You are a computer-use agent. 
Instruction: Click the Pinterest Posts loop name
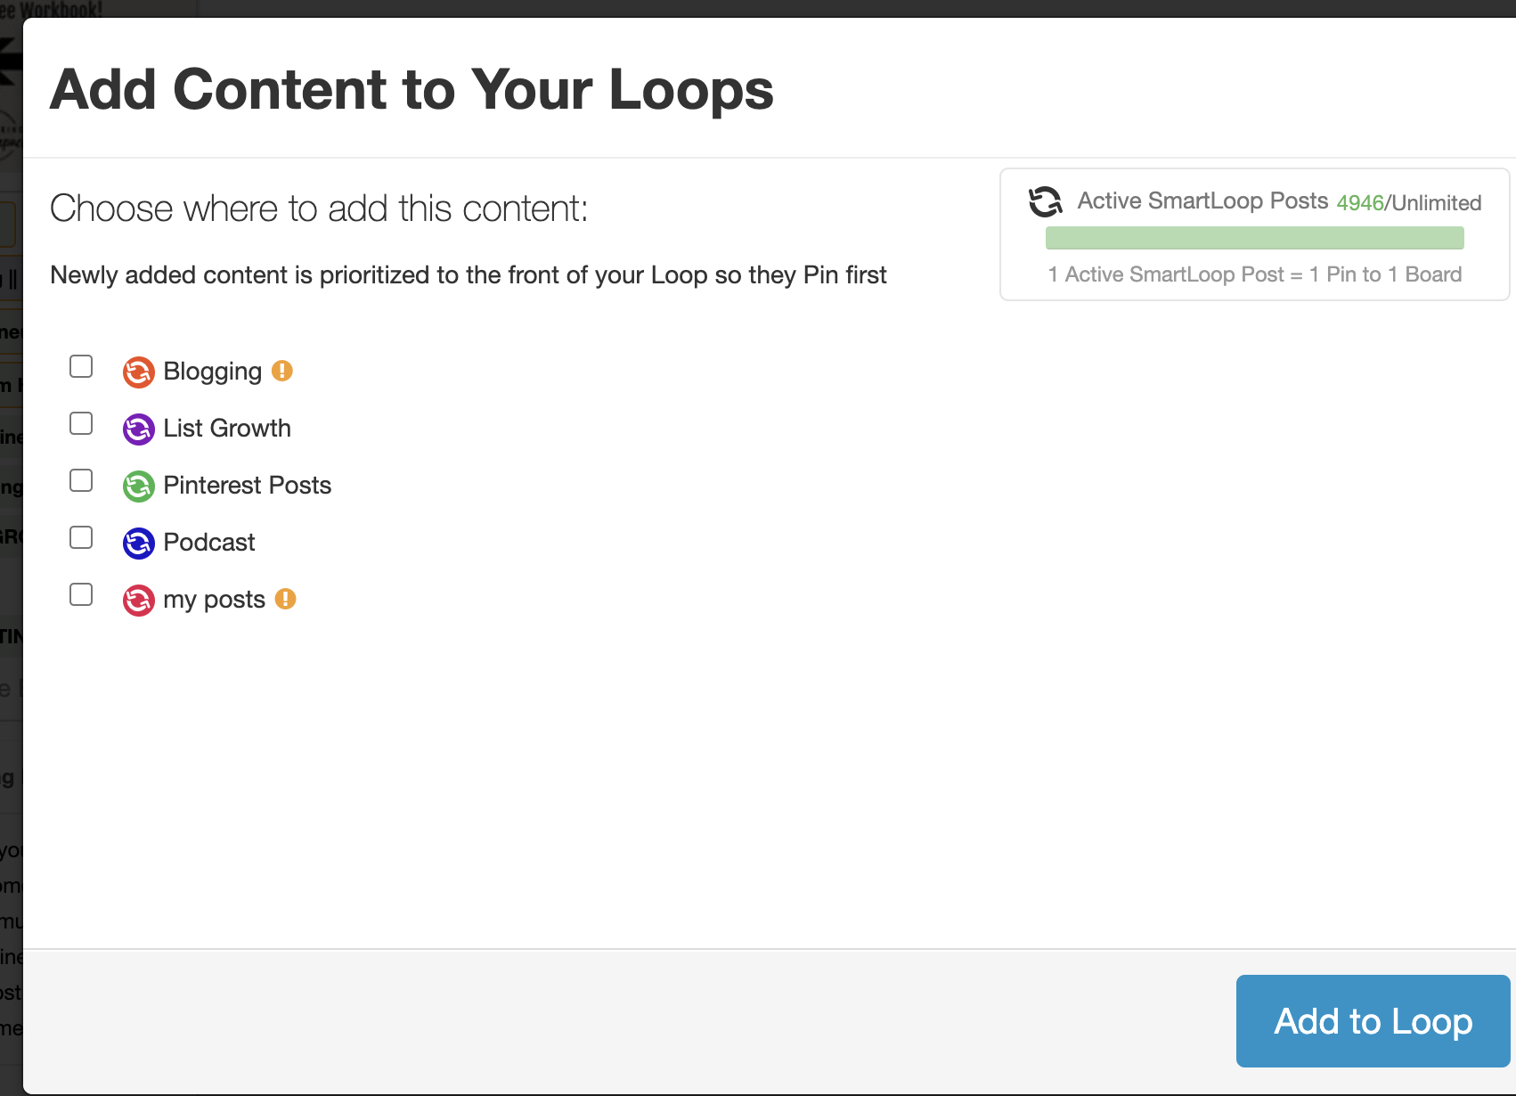pyautogui.click(x=247, y=486)
